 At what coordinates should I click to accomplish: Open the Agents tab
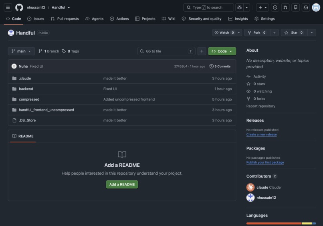coord(94,19)
